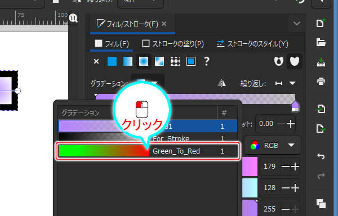This screenshot has width=338, height=216.
Task: Click the offset value field 0.00
Action: [266, 124]
